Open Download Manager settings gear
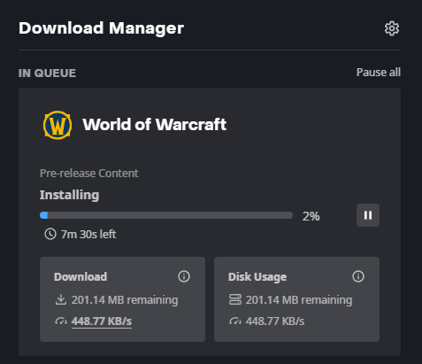This screenshot has height=364, width=422. tap(392, 28)
